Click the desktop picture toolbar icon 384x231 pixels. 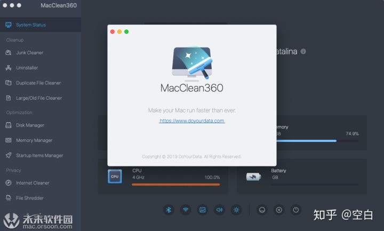point(203,210)
